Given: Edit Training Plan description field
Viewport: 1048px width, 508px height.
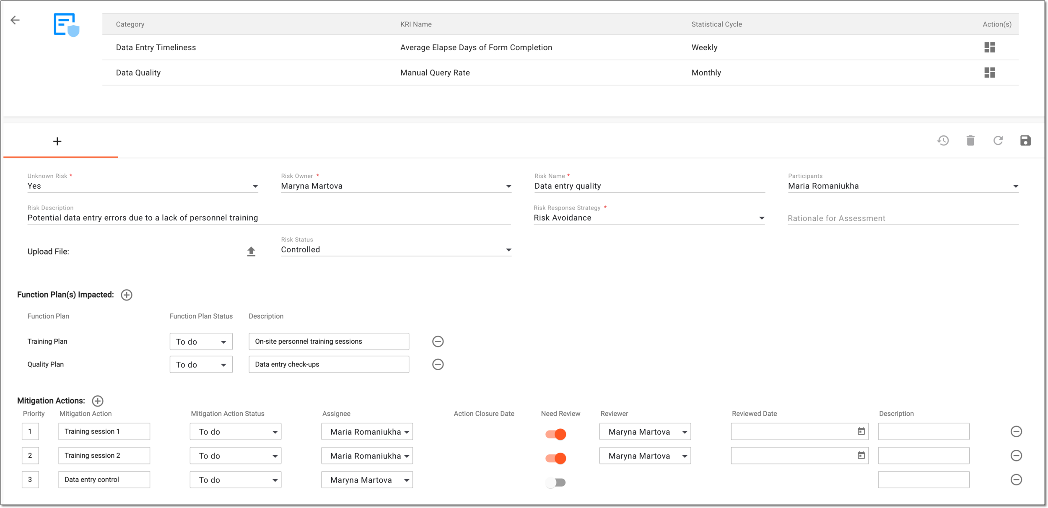Looking at the screenshot, I should pyautogui.click(x=329, y=342).
